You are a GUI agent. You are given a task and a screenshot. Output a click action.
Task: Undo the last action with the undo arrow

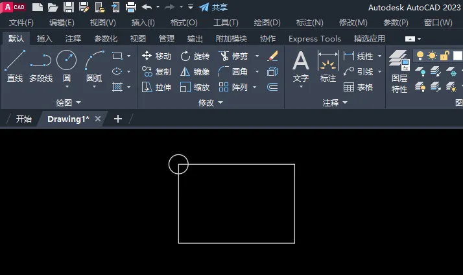click(x=147, y=6)
